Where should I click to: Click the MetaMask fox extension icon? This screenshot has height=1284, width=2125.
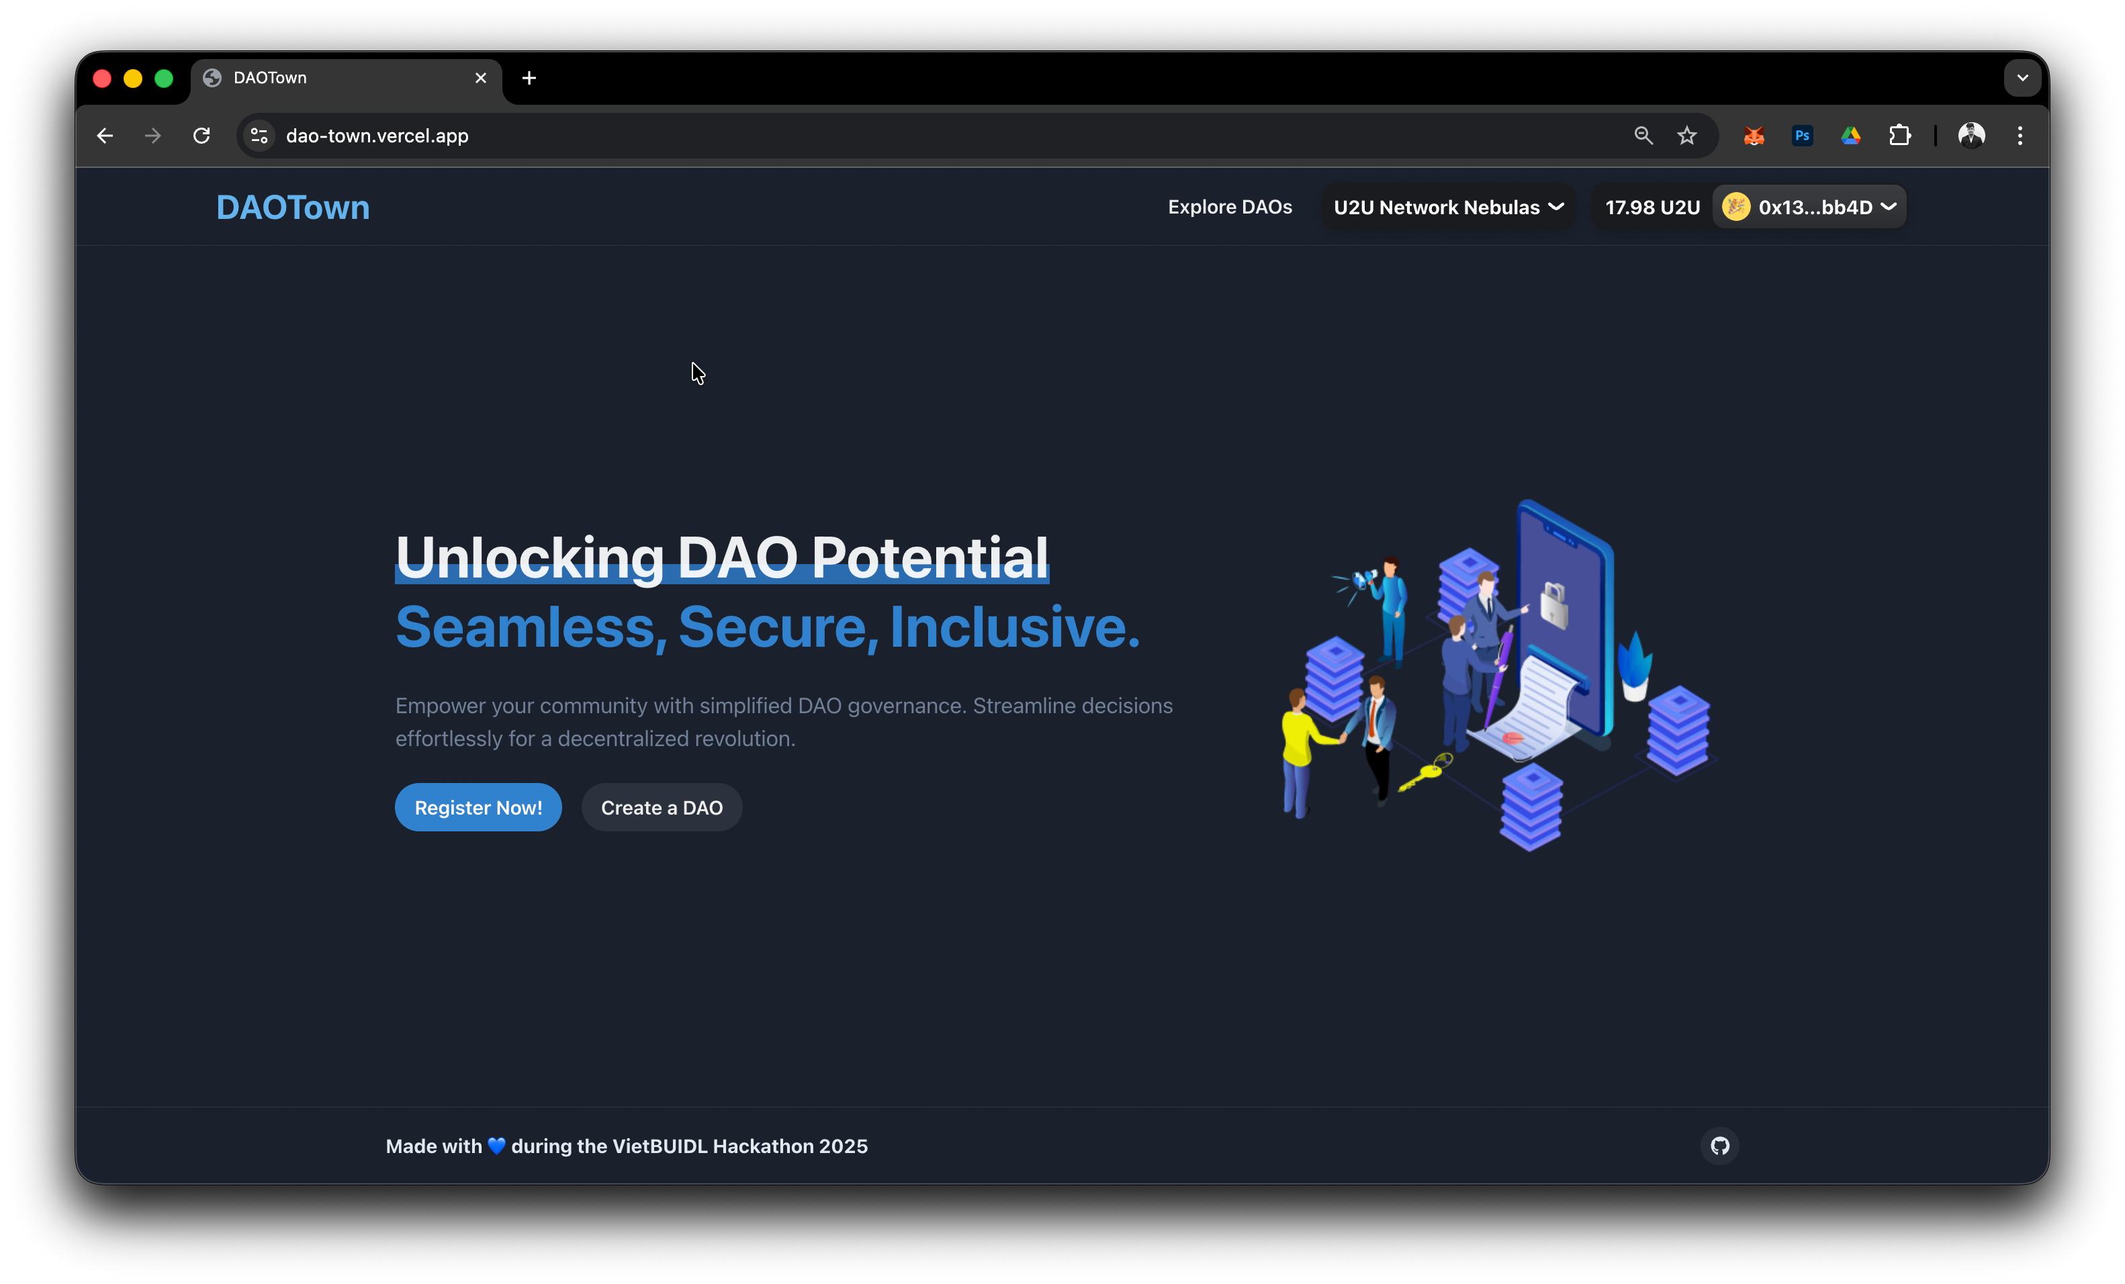tap(1754, 136)
